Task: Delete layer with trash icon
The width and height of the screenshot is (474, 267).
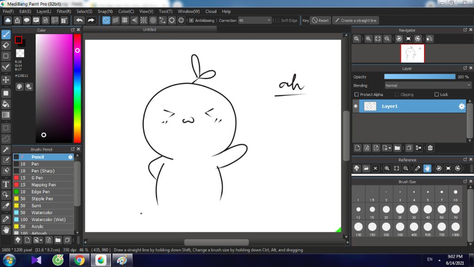Action: pyautogui.click(x=430, y=148)
